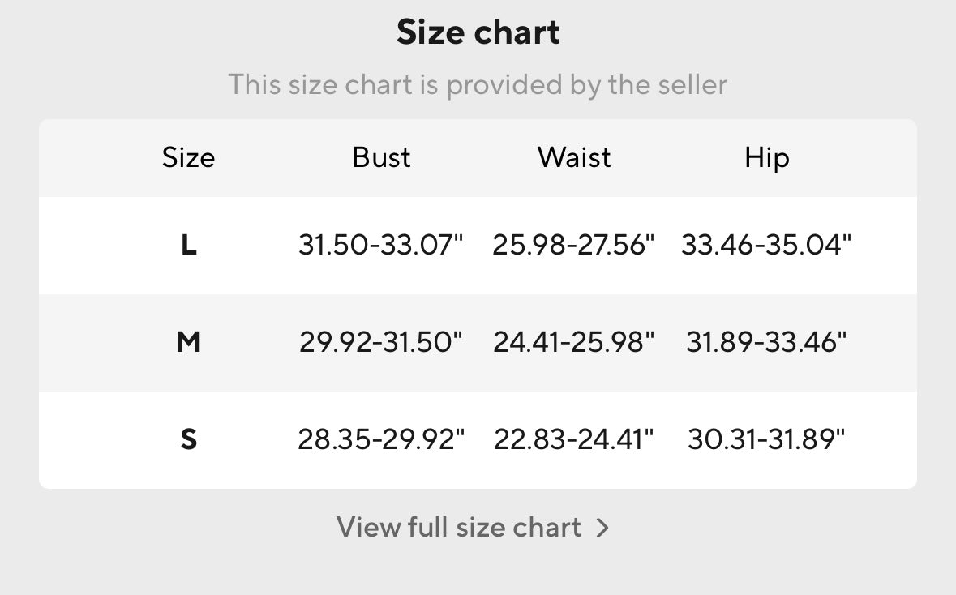Viewport: 956px width, 595px height.
Task: Click the S hip value 30.31-31.89"
Action: (766, 439)
